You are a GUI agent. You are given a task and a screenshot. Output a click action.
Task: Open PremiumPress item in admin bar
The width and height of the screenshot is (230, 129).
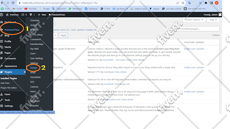pos(57,15)
